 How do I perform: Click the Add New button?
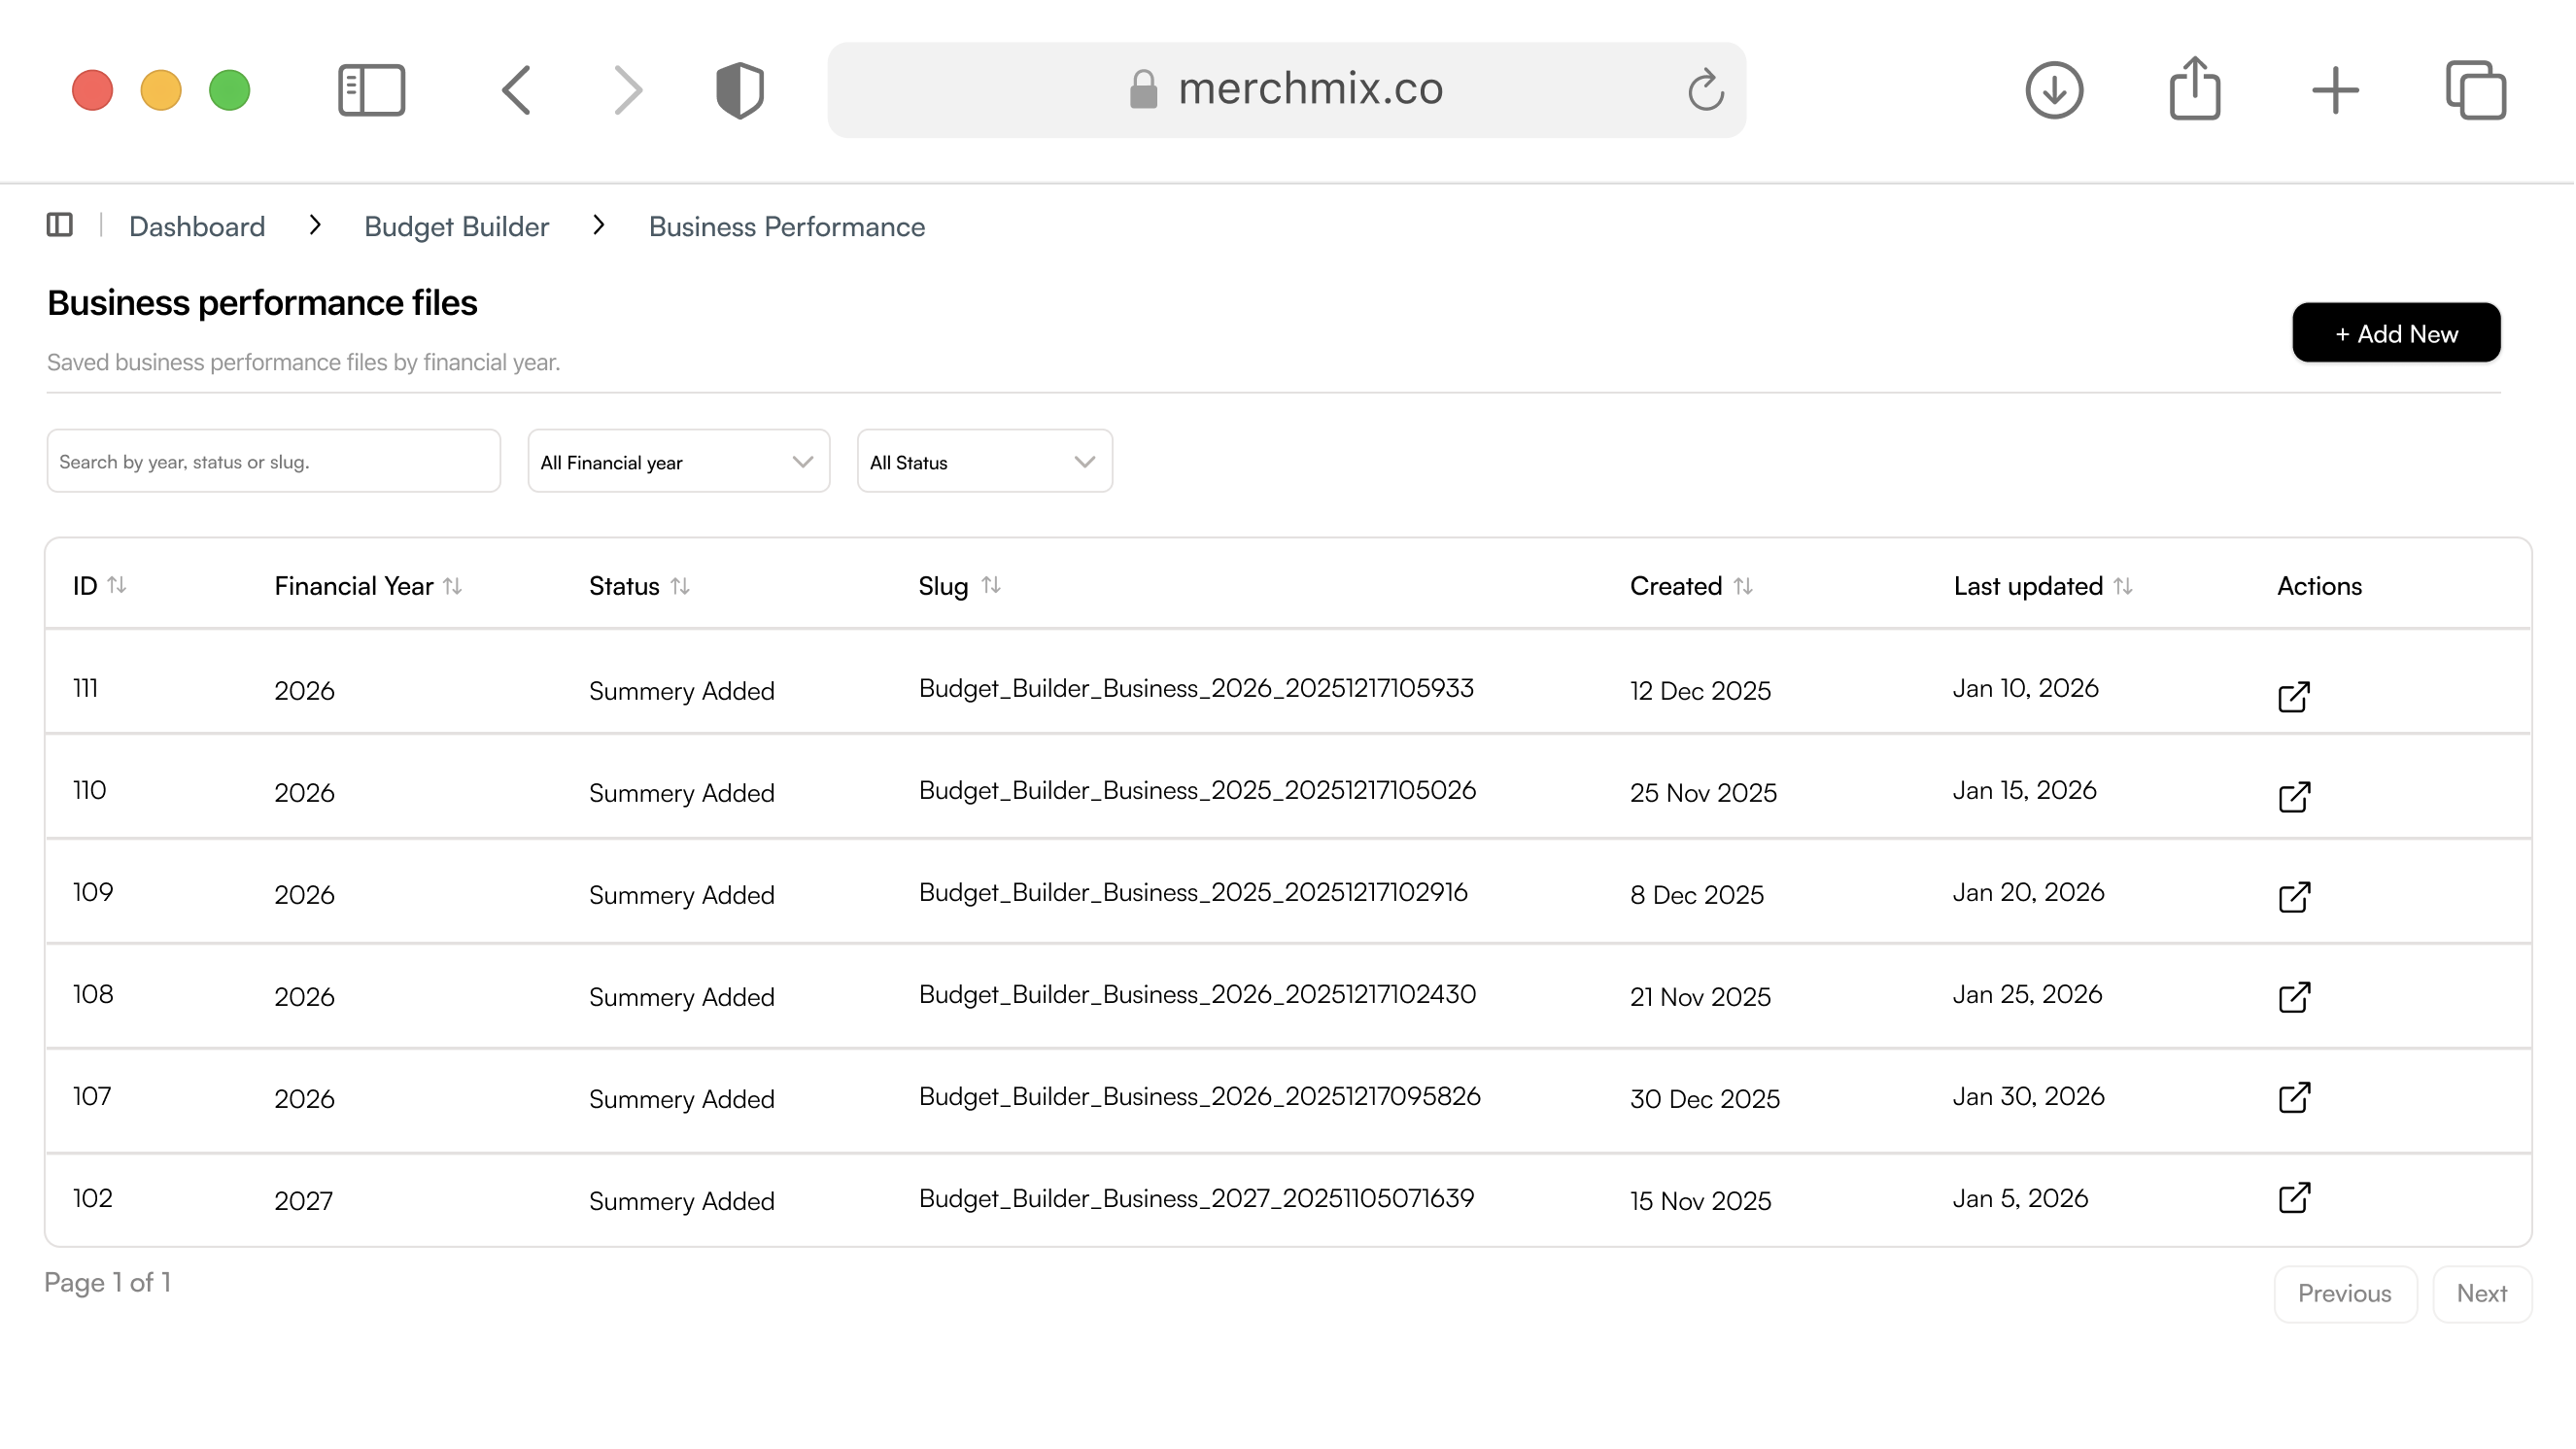(x=2395, y=333)
